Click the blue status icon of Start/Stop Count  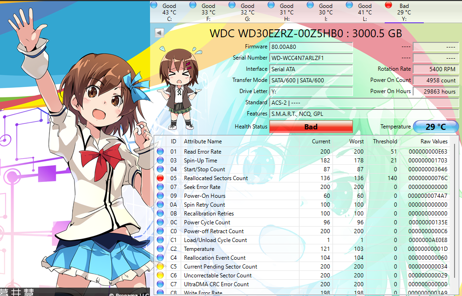point(160,169)
